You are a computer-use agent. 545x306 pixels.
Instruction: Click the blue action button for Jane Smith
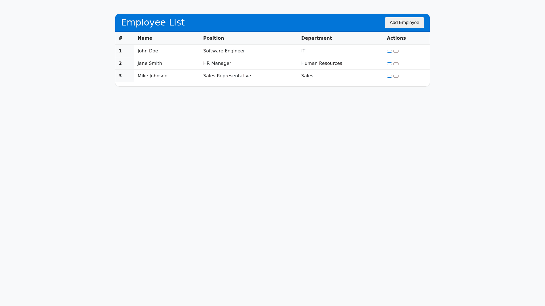point(389,64)
